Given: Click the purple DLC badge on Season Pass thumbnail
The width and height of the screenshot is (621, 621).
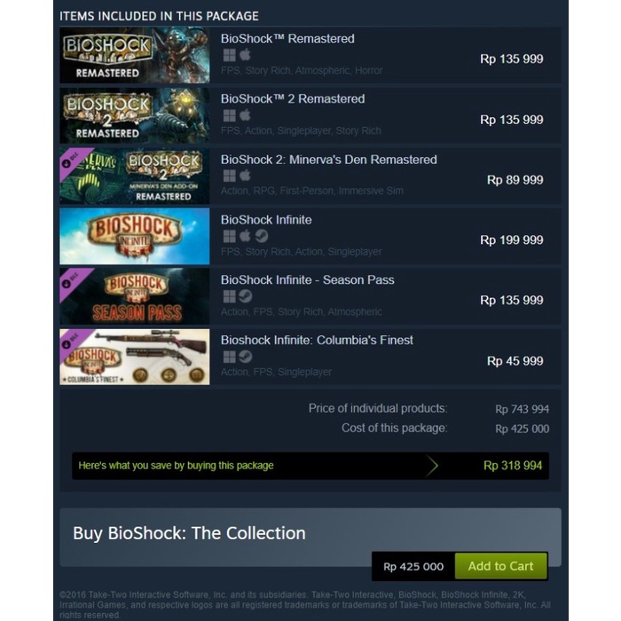Looking at the screenshot, I should pyautogui.click(x=73, y=280).
